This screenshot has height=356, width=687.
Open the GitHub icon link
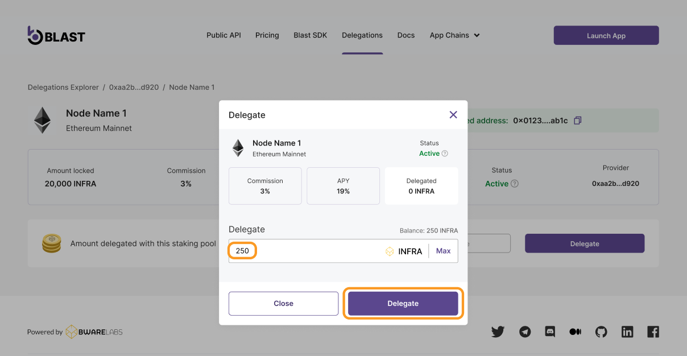tap(601, 332)
